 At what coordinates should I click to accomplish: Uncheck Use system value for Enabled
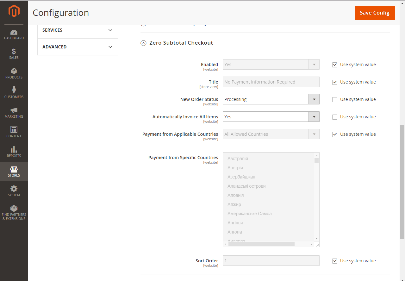click(x=335, y=65)
